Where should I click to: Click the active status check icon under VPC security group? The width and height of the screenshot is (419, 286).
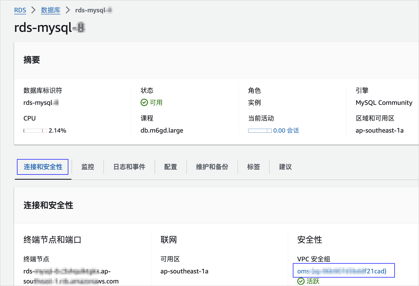(x=301, y=281)
